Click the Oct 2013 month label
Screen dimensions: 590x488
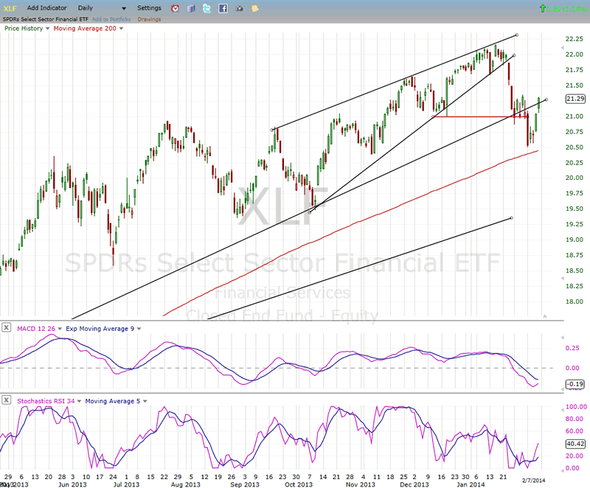click(299, 484)
